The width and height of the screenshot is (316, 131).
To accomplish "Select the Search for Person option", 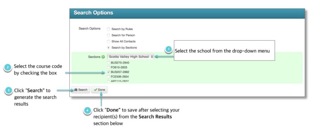I will pyautogui.click(x=108, y=35).
